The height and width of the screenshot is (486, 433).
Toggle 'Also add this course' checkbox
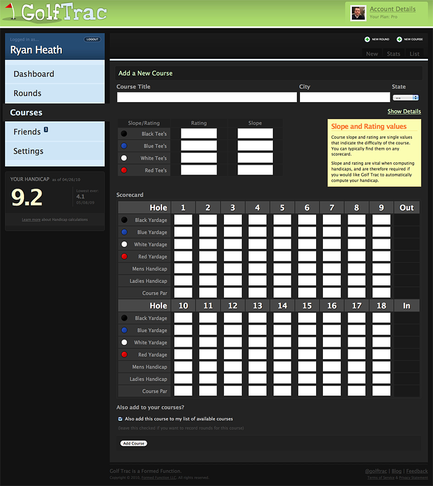pos(120,419)
